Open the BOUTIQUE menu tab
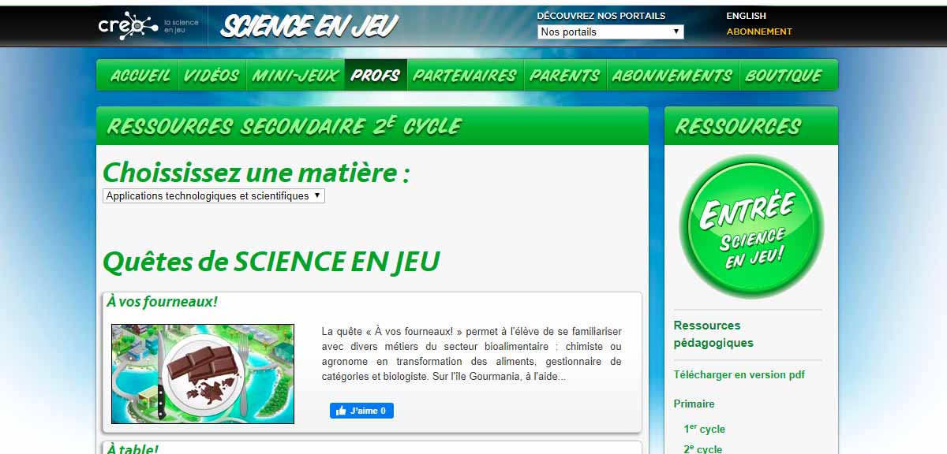947x454 pixels. 784,76
